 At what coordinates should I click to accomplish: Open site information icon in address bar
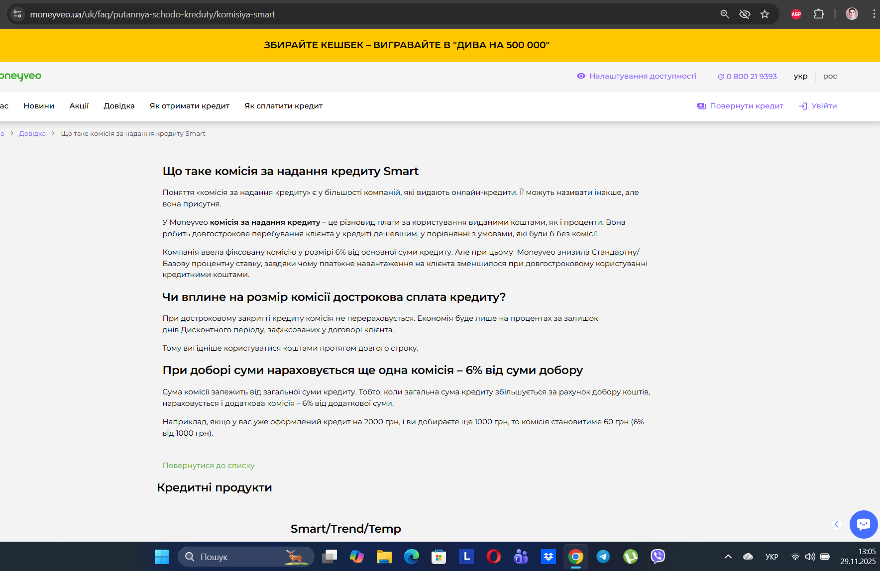(x=17, y=14)
